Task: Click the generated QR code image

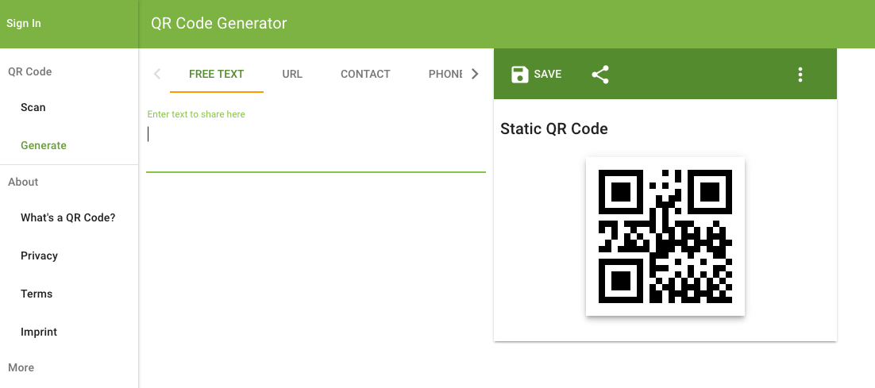Action: tap(665, 236)
